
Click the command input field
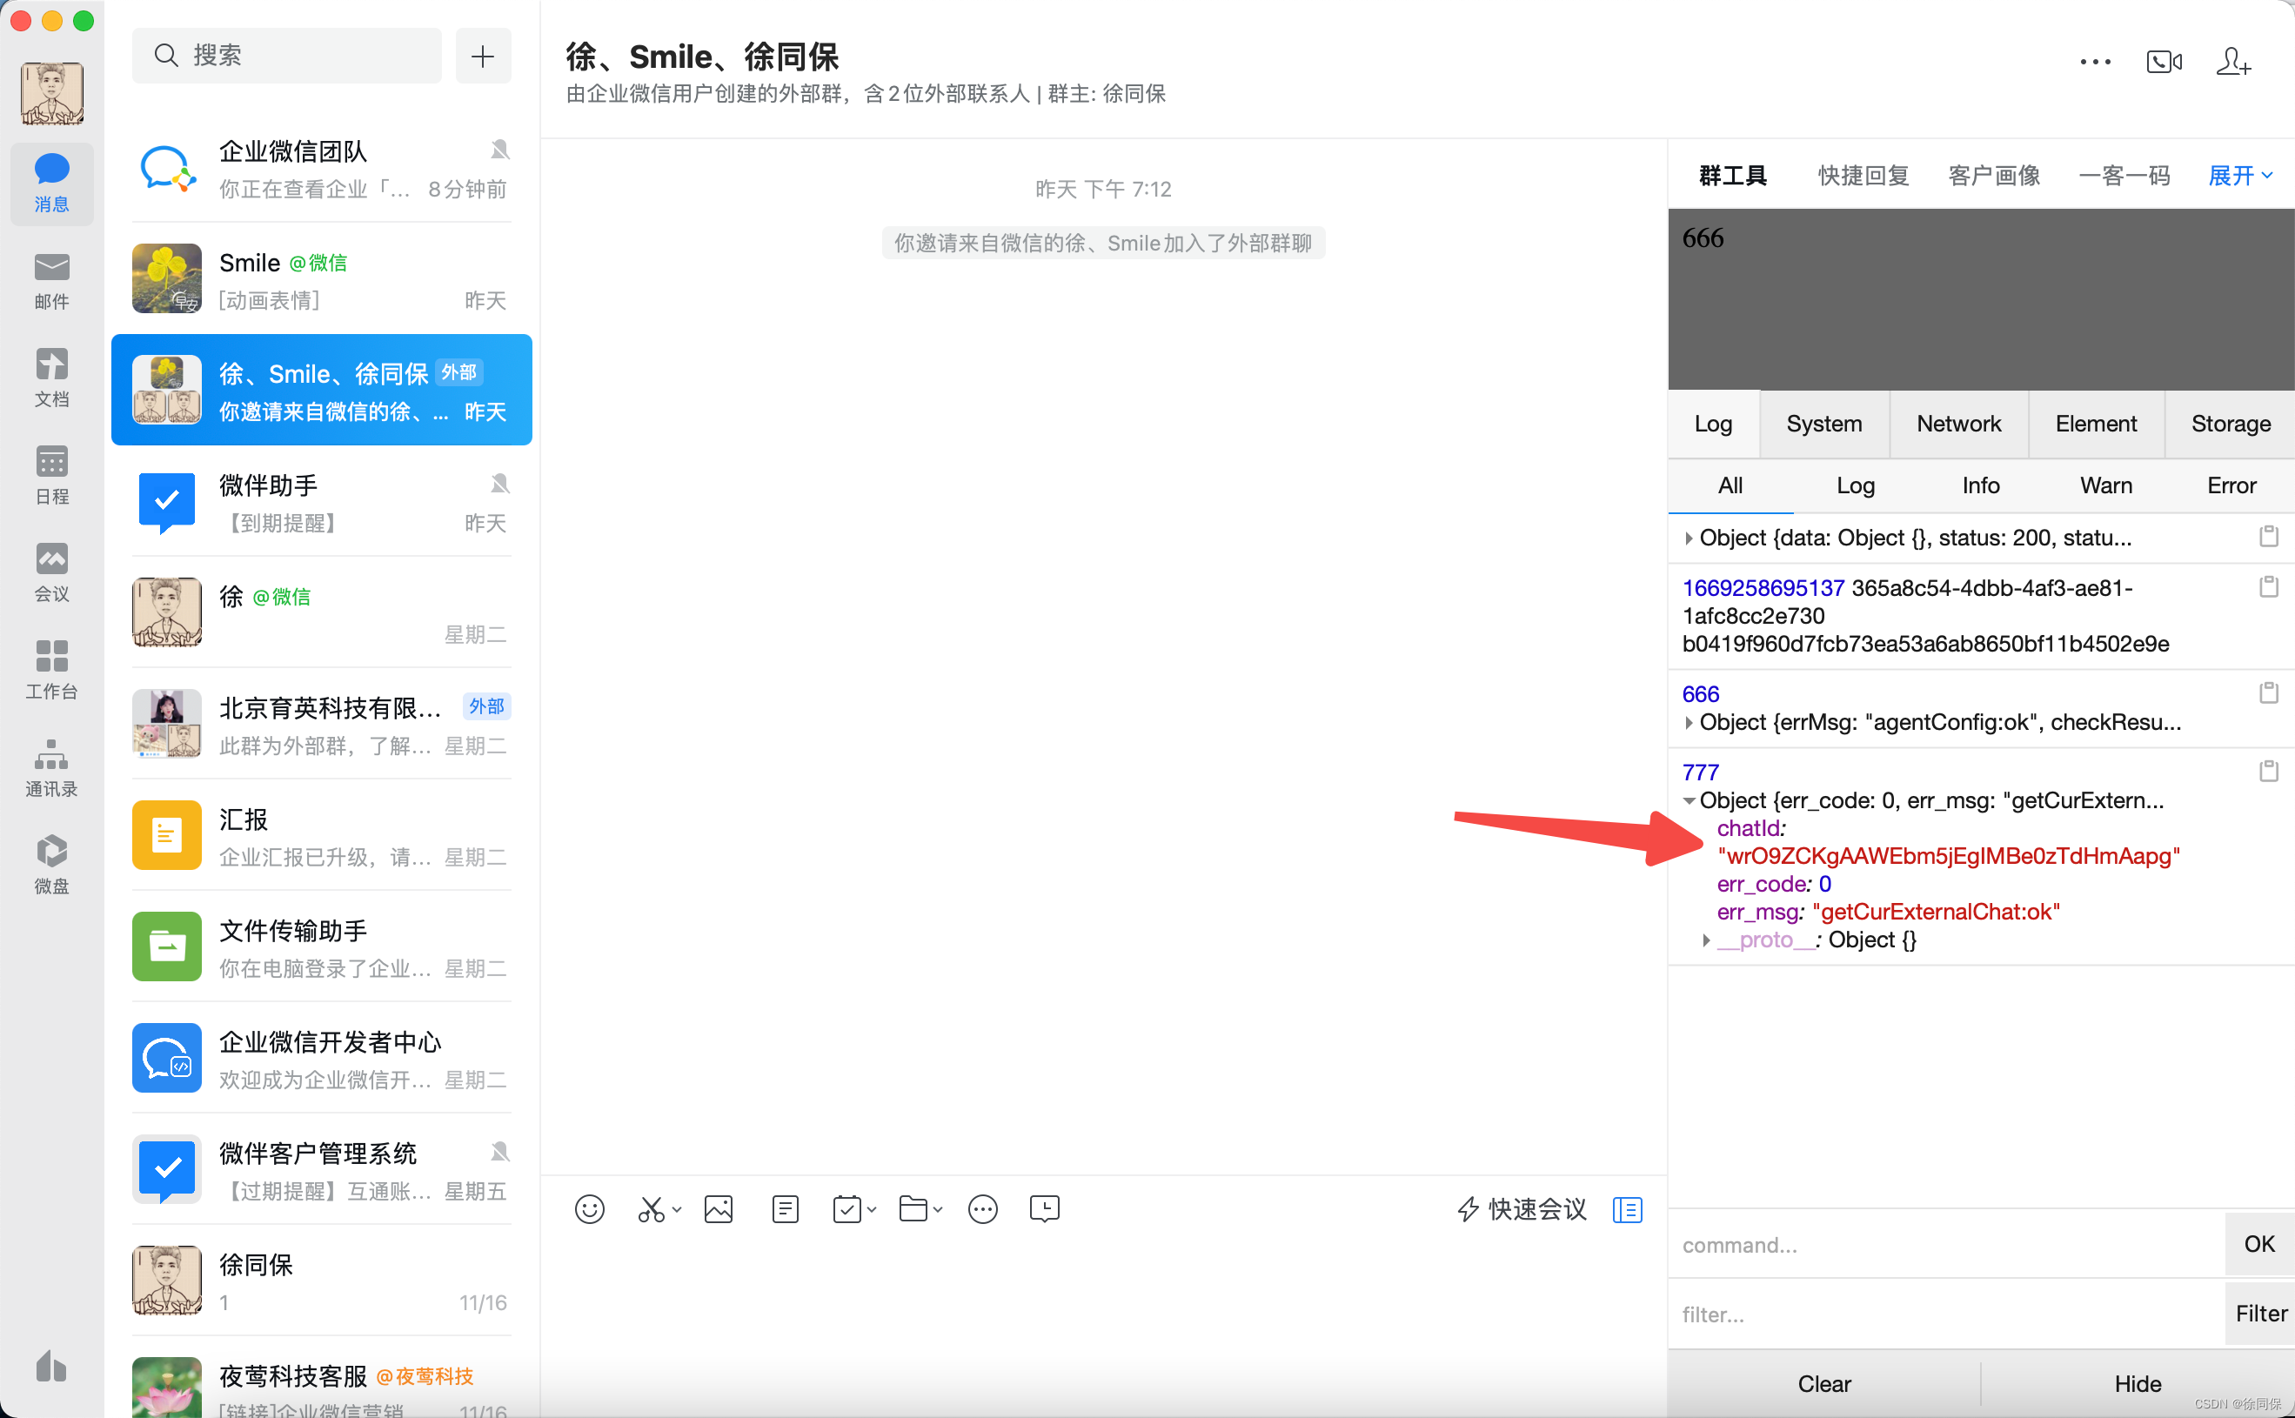1946,1245
